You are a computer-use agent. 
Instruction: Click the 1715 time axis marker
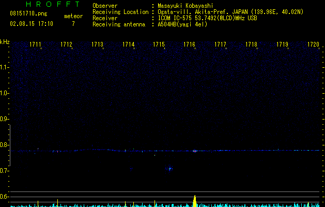tap(159, 45)
